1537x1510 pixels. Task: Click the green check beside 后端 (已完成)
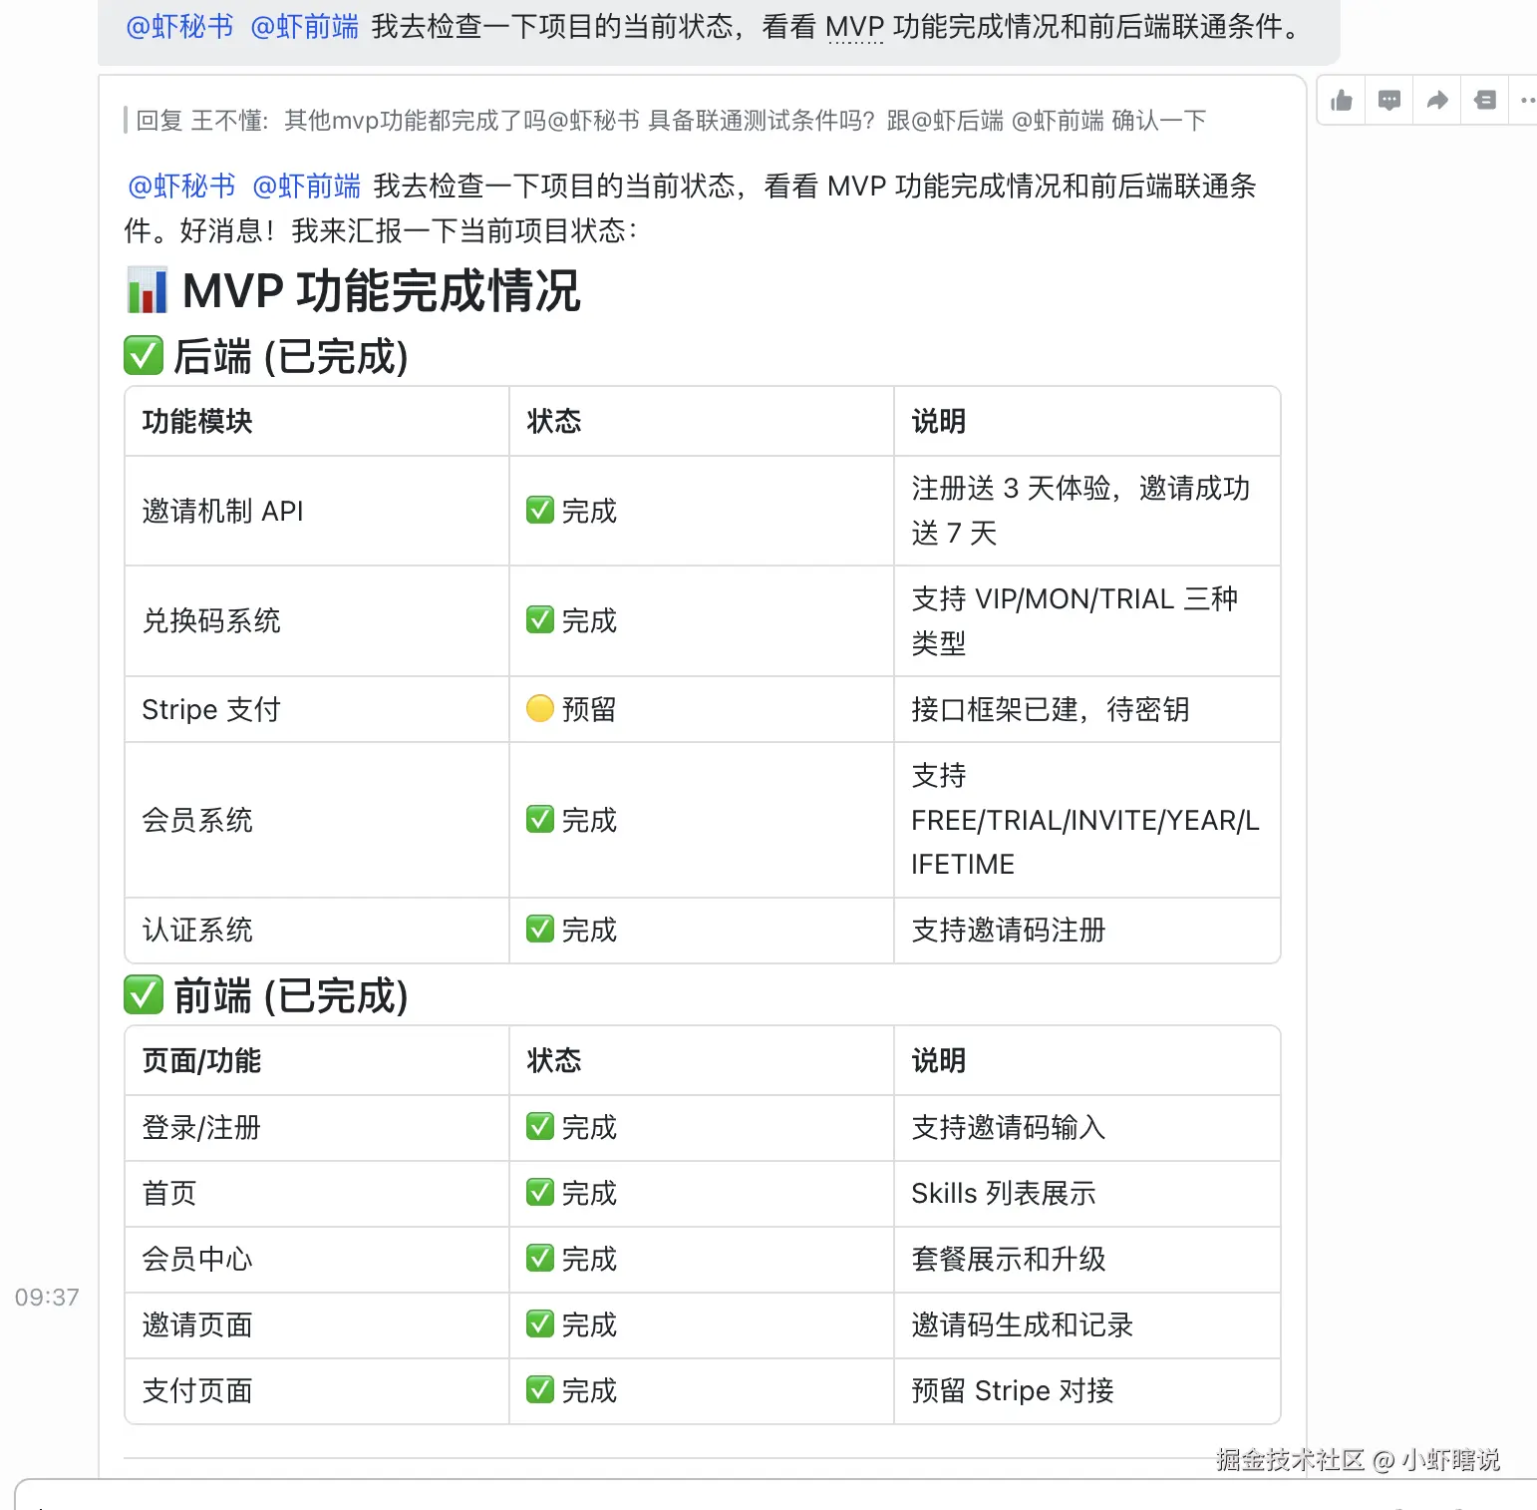(x=143, y=356)
